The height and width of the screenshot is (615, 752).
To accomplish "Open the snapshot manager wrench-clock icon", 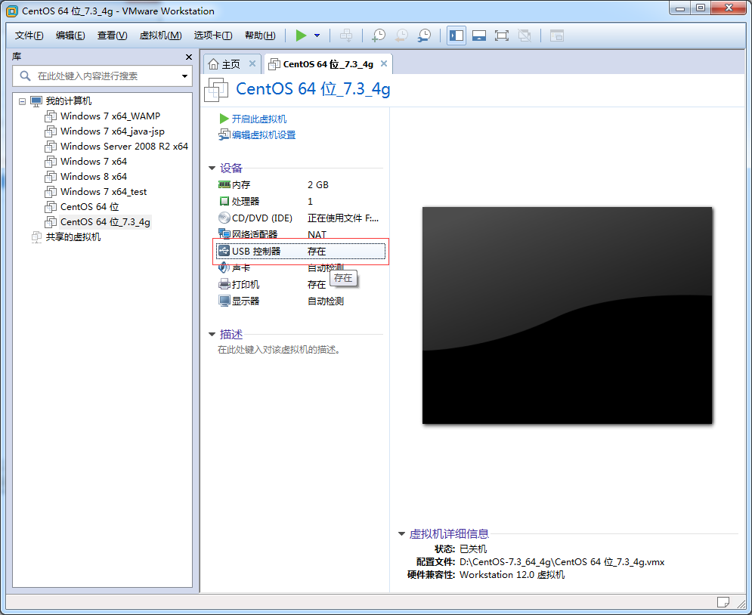I will tap(424, 36).
